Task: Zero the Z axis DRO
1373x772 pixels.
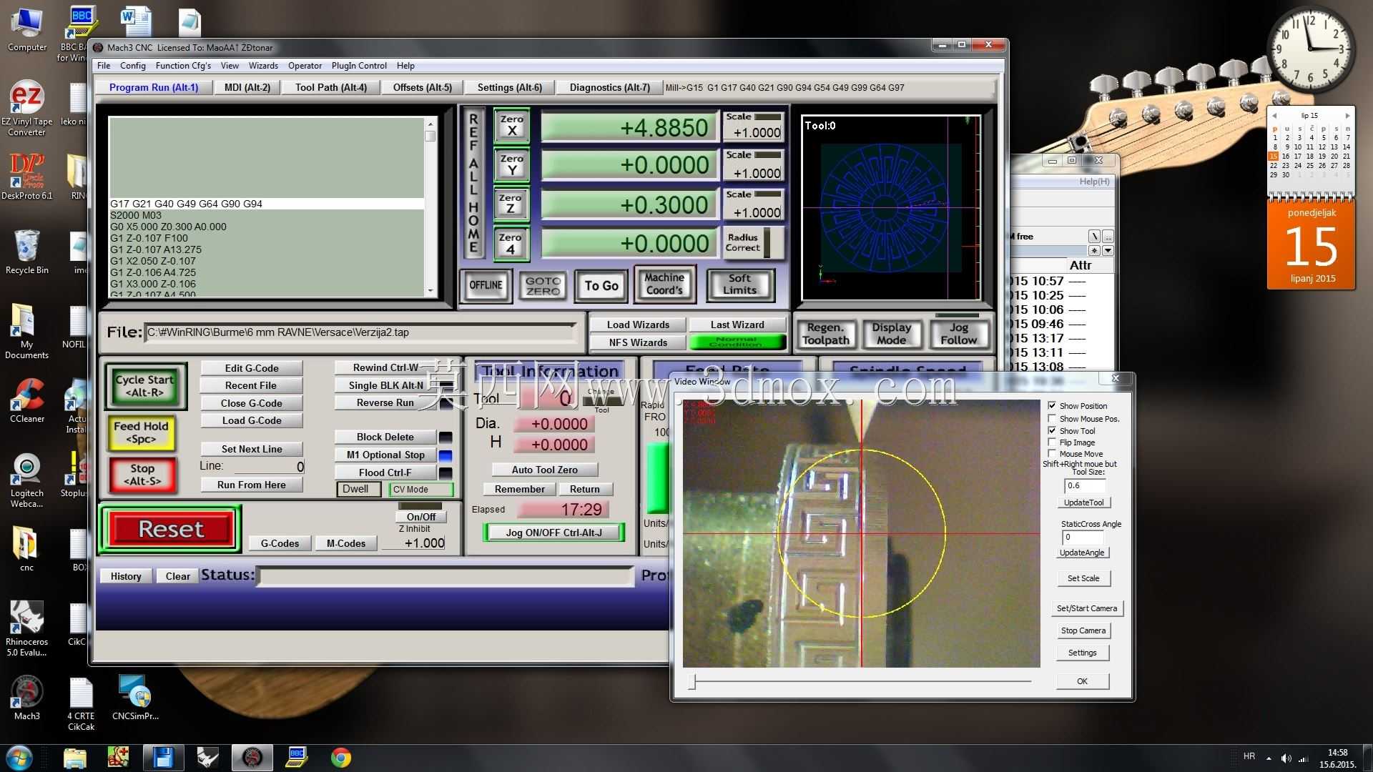Action: 511,204
